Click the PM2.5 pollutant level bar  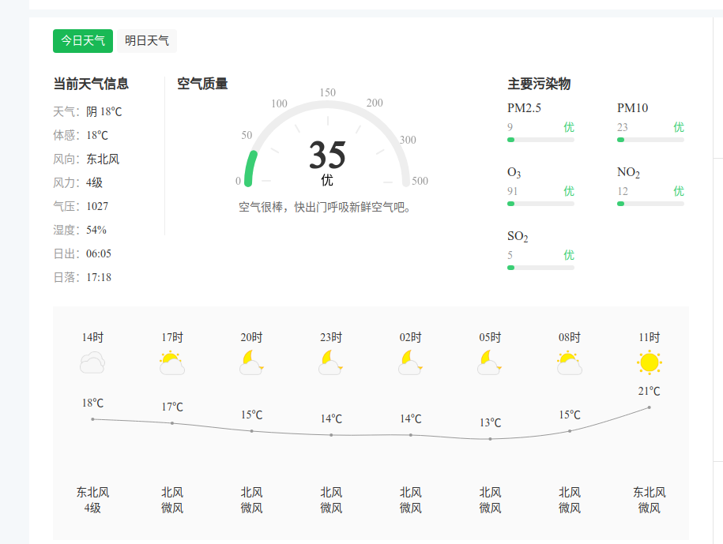[x=540, y=140]
